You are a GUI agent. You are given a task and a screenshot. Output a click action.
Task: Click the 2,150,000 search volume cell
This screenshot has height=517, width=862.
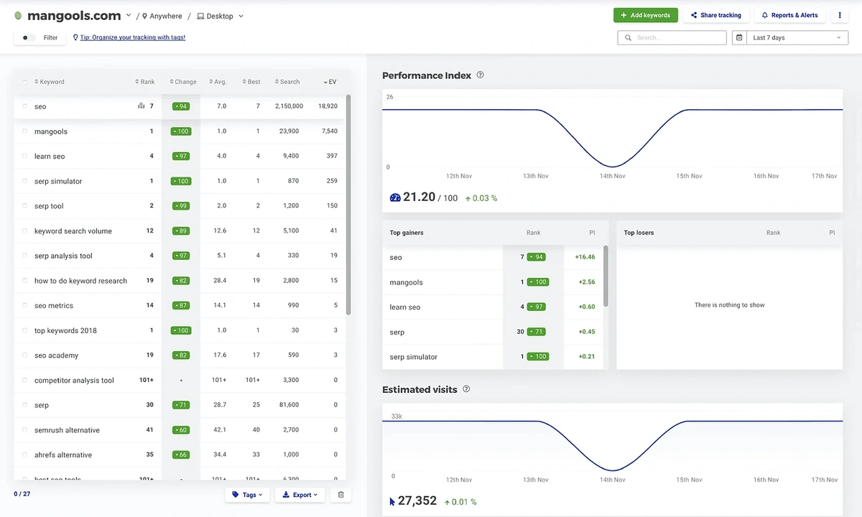tap(289, 106)
